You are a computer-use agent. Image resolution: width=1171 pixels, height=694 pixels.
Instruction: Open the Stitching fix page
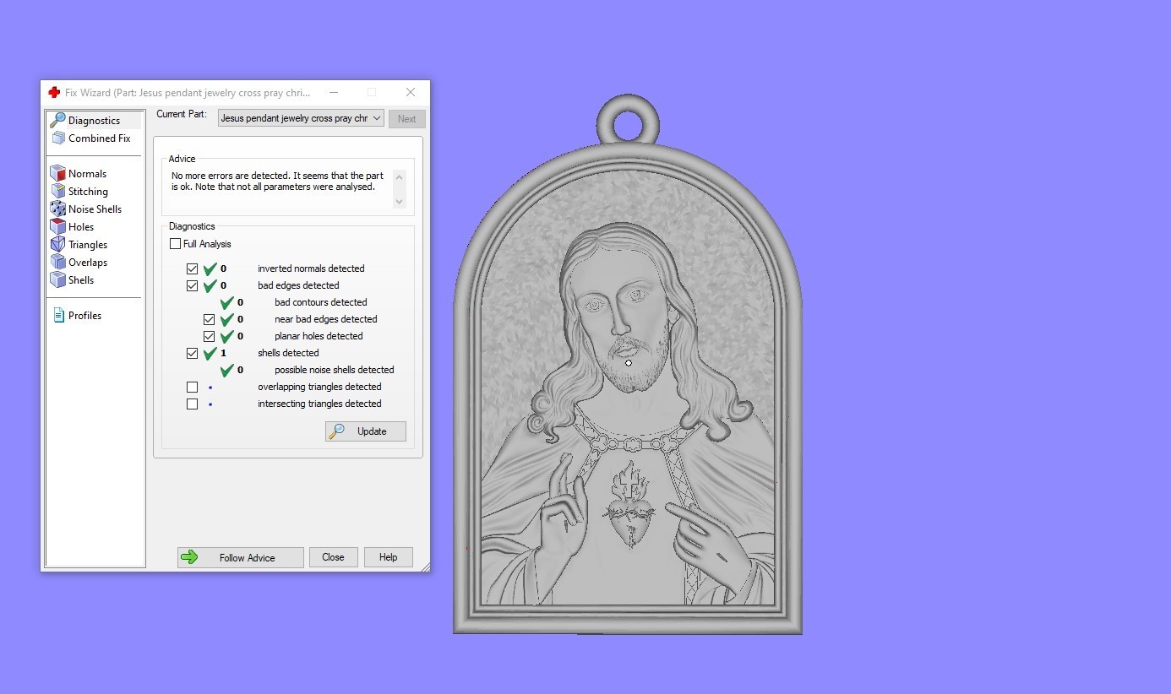(x=86, y=191)
